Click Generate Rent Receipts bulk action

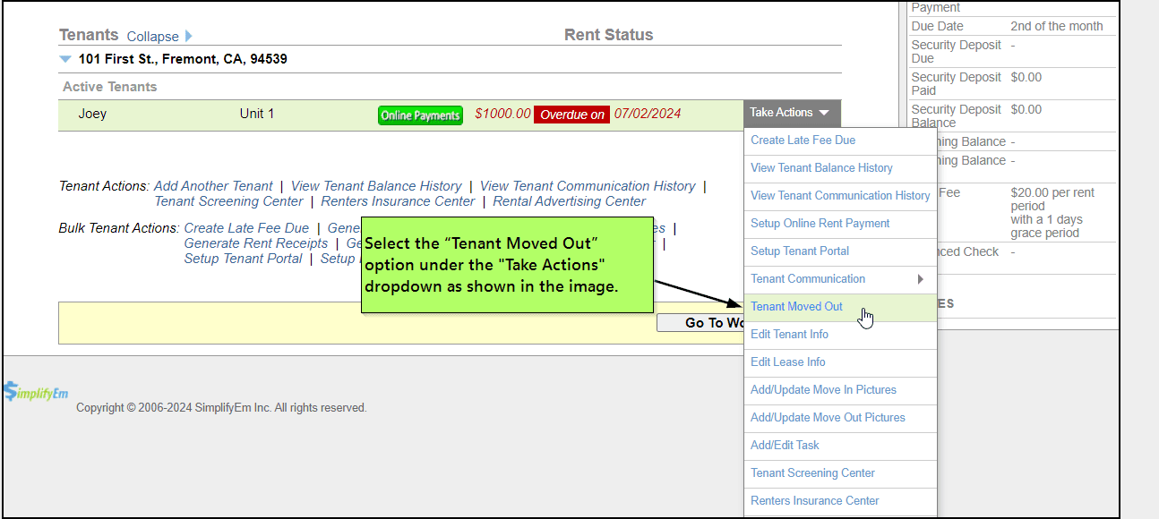tap(256, 243)
